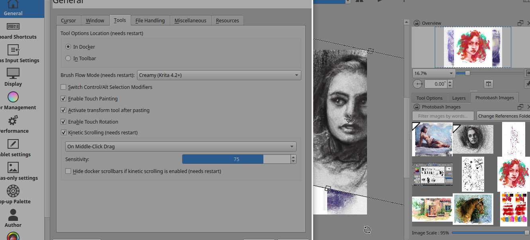Lock the Photobash Images docker
Viewport: 530px width, 240px height.
click(x=417, y=107)
